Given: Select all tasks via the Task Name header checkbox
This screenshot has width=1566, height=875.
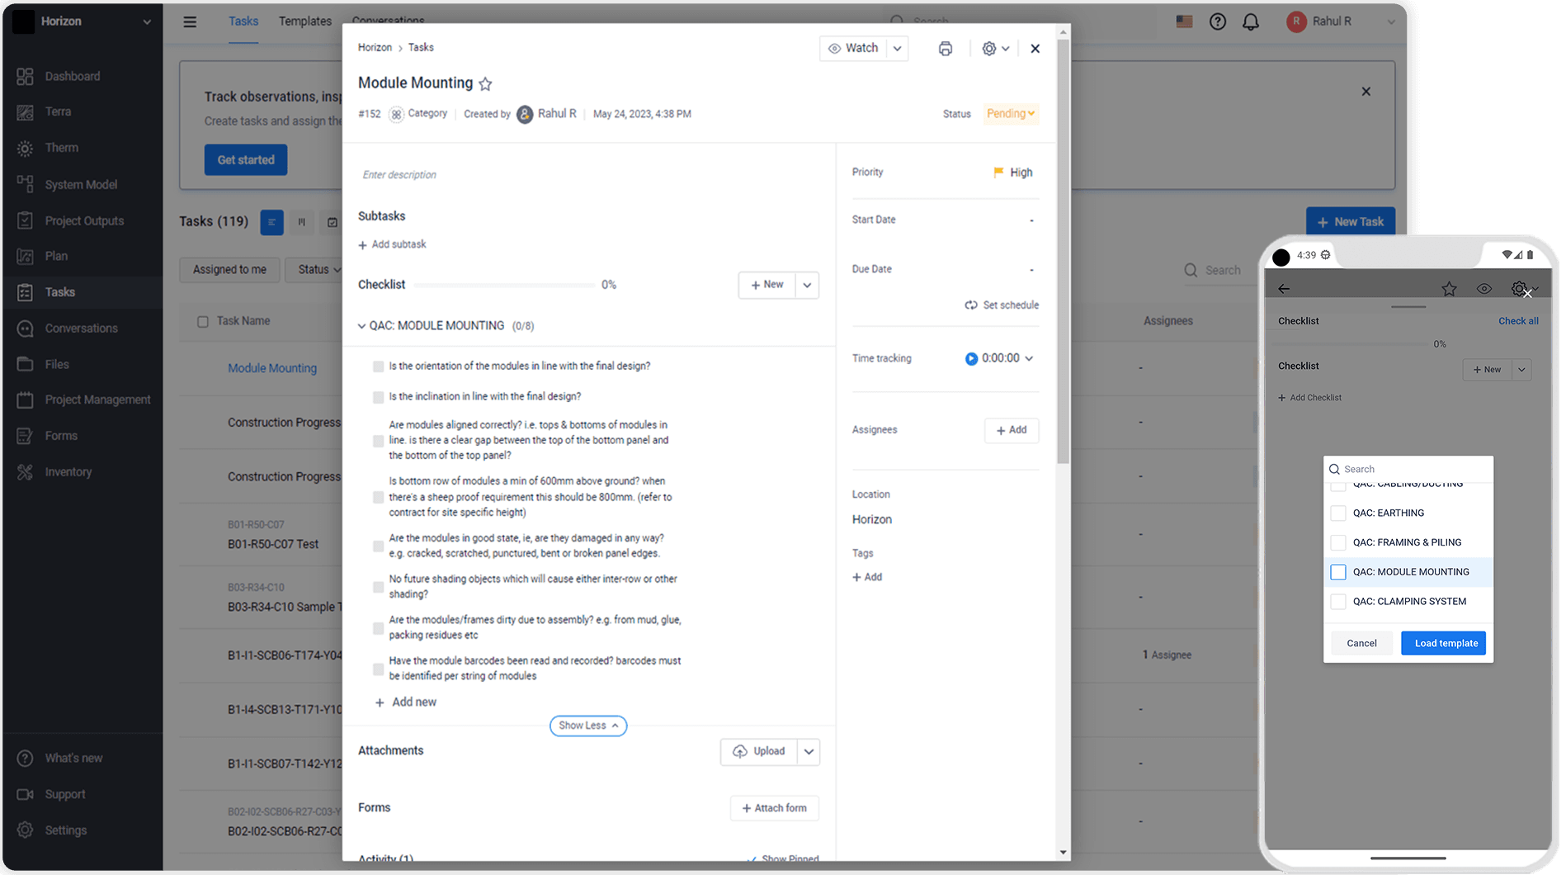Looking at the screenshot, I should click(202, 321).
